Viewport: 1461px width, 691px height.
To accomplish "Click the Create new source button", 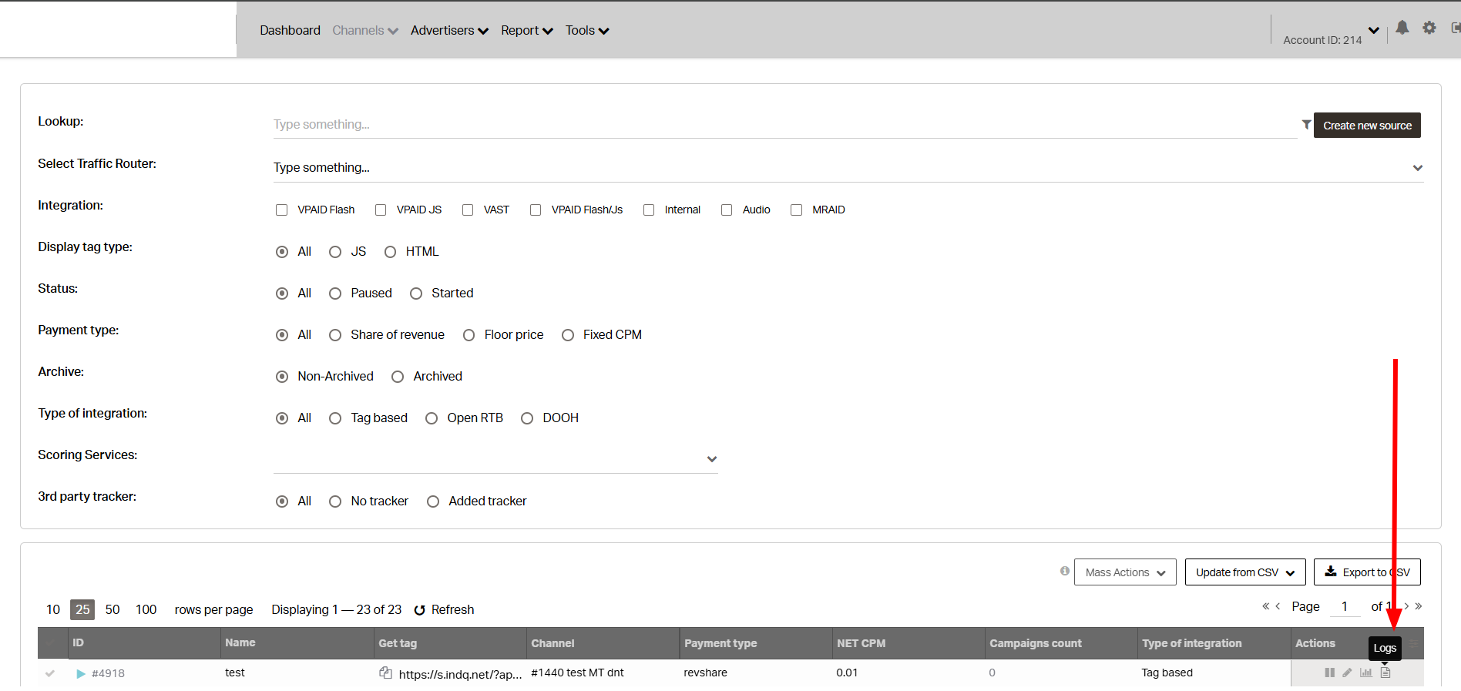I will pyautogui.click(x=1367, y=126).
